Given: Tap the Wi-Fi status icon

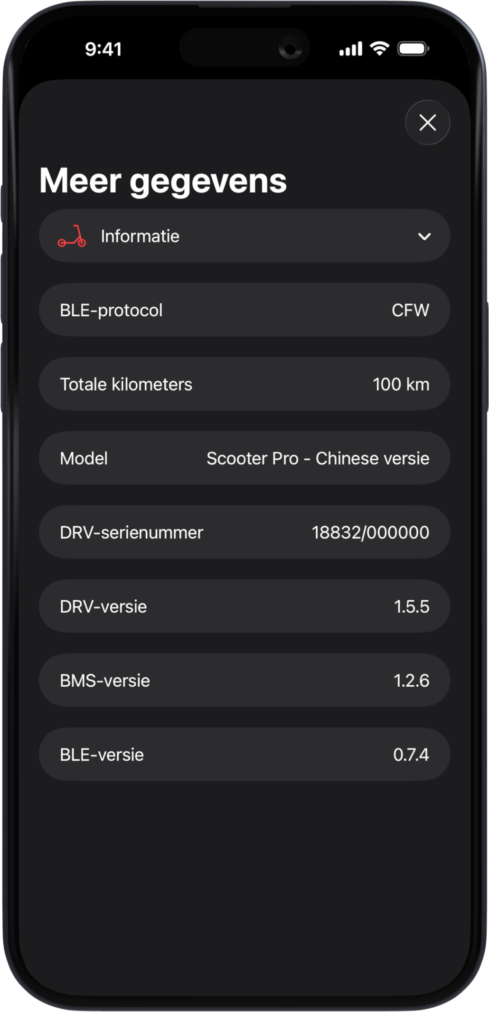Looking at the screenshot, I should [379, 48].
